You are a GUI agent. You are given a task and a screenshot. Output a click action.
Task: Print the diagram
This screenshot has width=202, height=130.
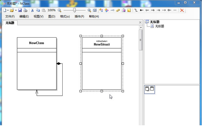26,10
